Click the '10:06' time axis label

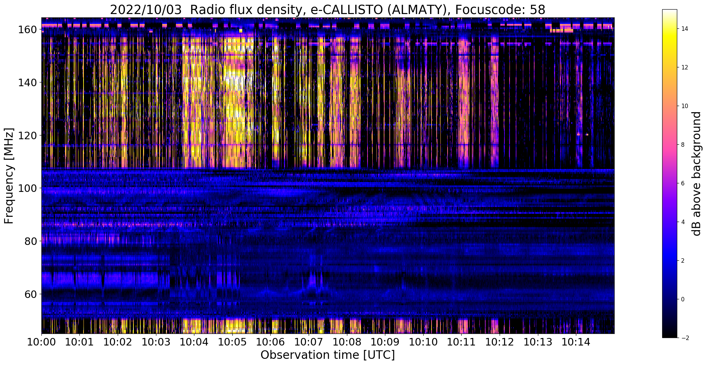pyautogui.click(x=271, y=341)
